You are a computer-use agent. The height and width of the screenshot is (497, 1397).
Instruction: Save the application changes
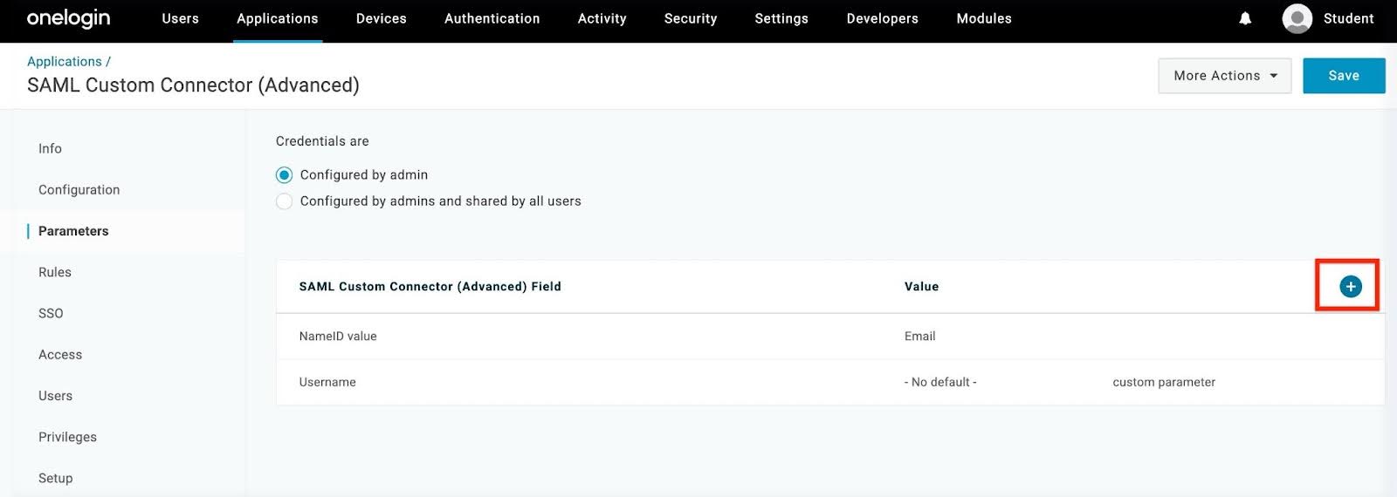click(1344, 76)
